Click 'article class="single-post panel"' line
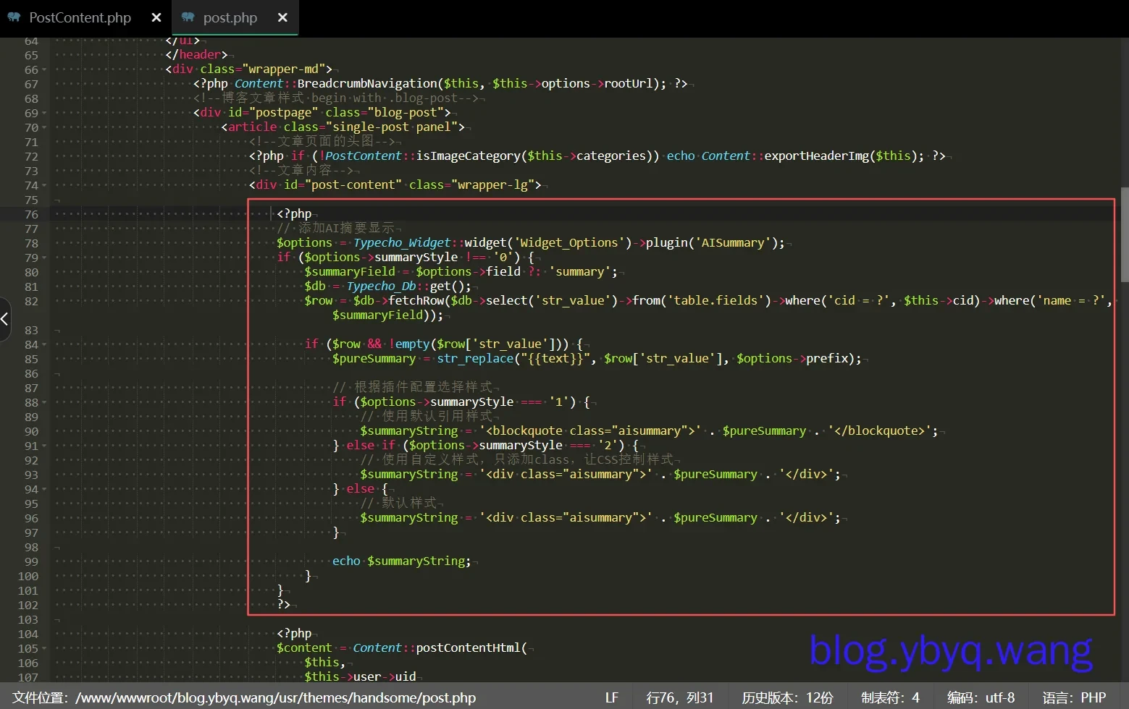The image size is (1129, 709). [x=343, y=127]
